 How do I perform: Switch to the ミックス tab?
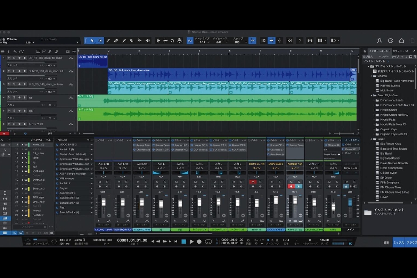(399, 243)
